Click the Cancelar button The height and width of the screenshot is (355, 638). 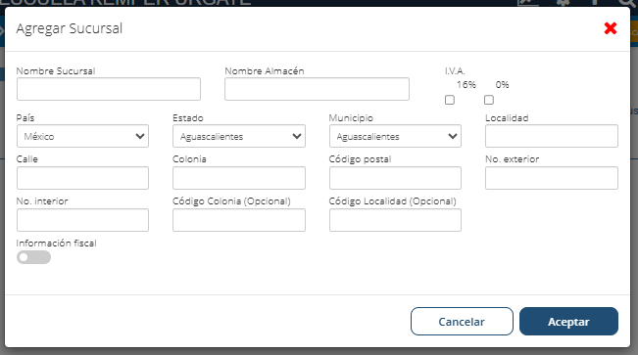(x=462, y=322)
